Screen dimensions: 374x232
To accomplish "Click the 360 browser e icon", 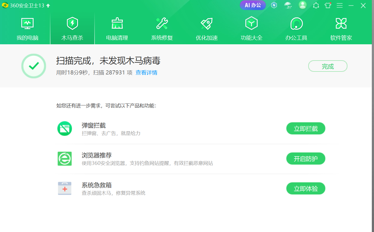I will pyautogui.click(x=65, y=159).
